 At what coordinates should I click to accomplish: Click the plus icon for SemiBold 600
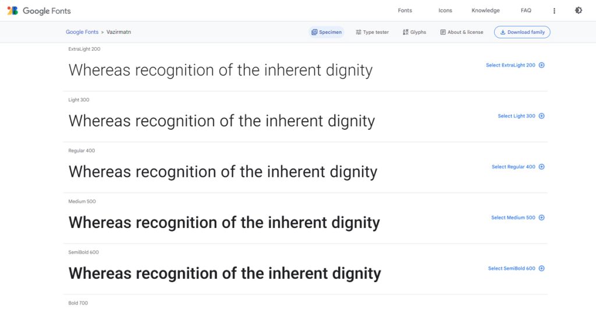[x=541, y=269]
